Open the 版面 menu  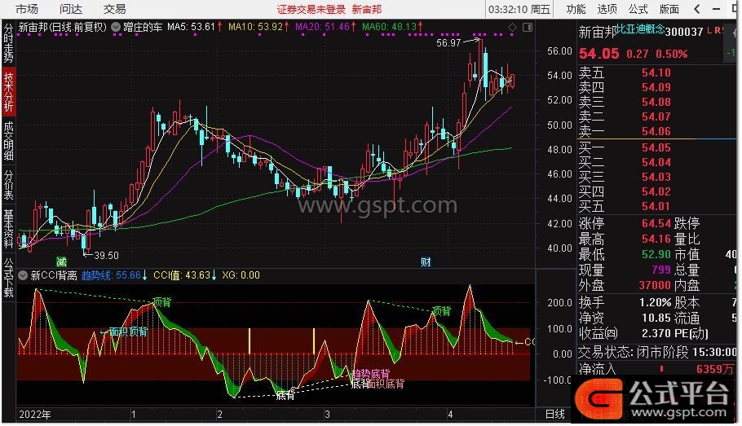click(669, 9)
